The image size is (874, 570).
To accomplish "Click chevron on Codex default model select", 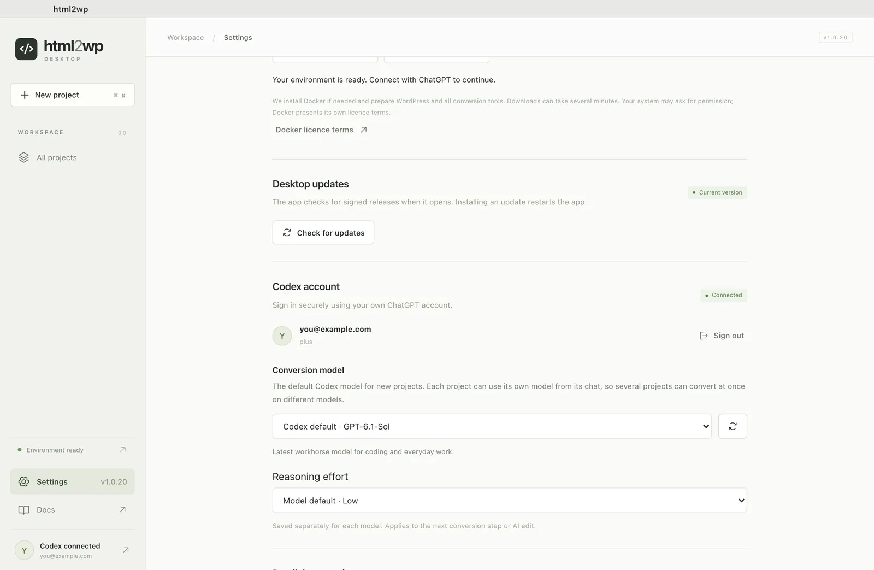I will tap(706, 426).
